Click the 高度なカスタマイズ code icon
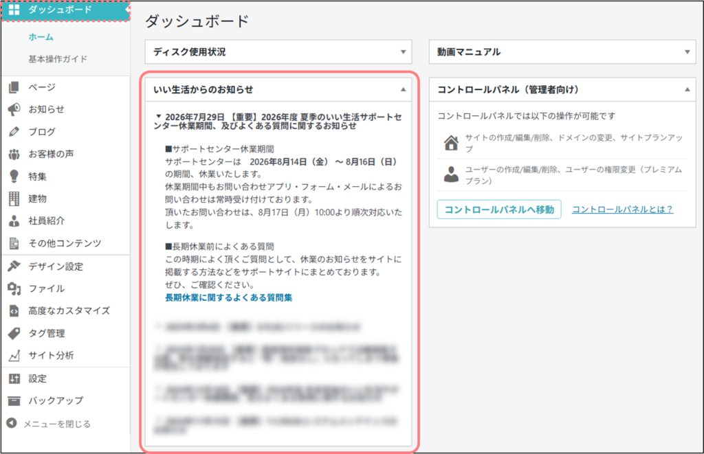704x454 pixels. [14, 310]
